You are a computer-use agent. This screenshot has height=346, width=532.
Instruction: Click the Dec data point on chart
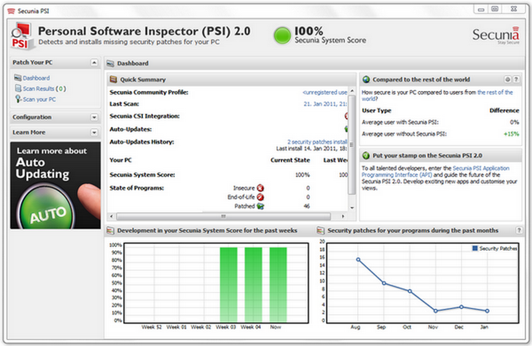pyautogui.click(x=462, y=307)
